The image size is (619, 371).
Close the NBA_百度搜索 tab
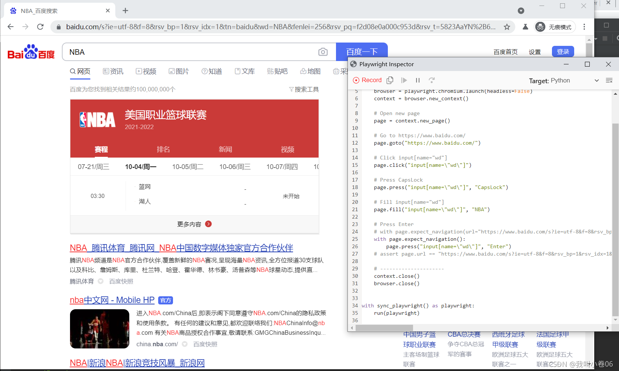pyautogui.click(x=108, y=11)
